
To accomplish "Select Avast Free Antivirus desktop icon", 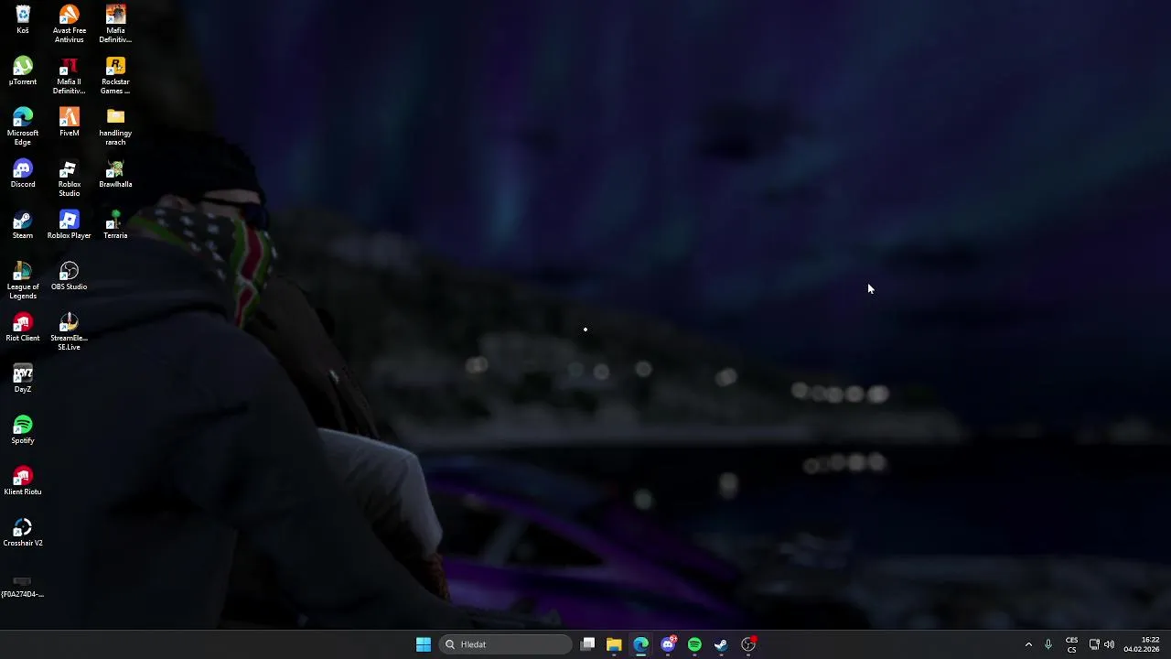I will pyautogui.click(x=69, y=24).
